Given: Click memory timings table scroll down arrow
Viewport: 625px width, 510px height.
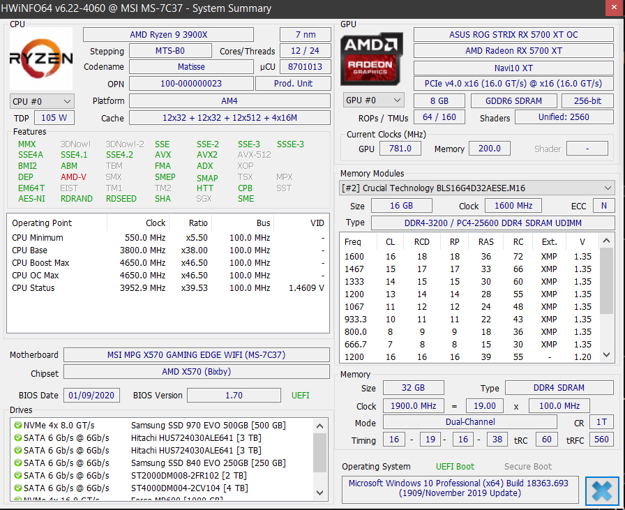Looking at the screenshot, I should [606, 354].
